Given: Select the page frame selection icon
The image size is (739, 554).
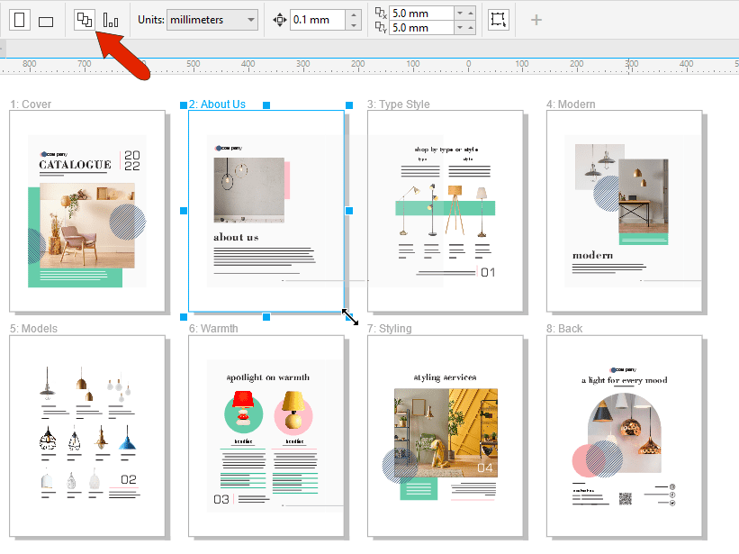Looking at the screenshot, I should click(x=499, y=19).
